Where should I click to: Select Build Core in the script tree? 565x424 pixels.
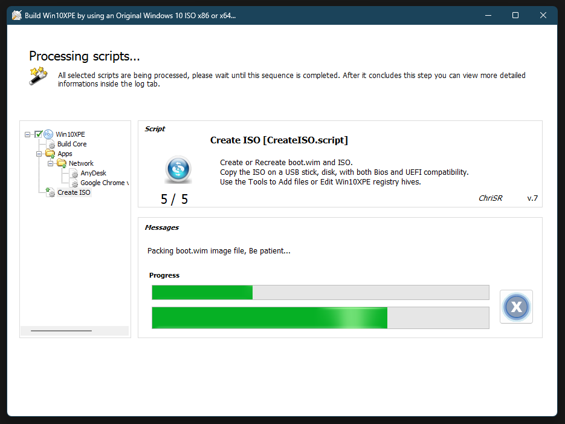[x=72, y=144]
